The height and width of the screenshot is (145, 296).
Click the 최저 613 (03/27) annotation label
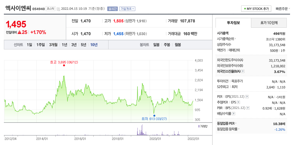(x=154, y=119)
